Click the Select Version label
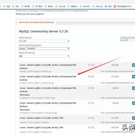Viewport: 135px width, 135px height. click(25, 38)
